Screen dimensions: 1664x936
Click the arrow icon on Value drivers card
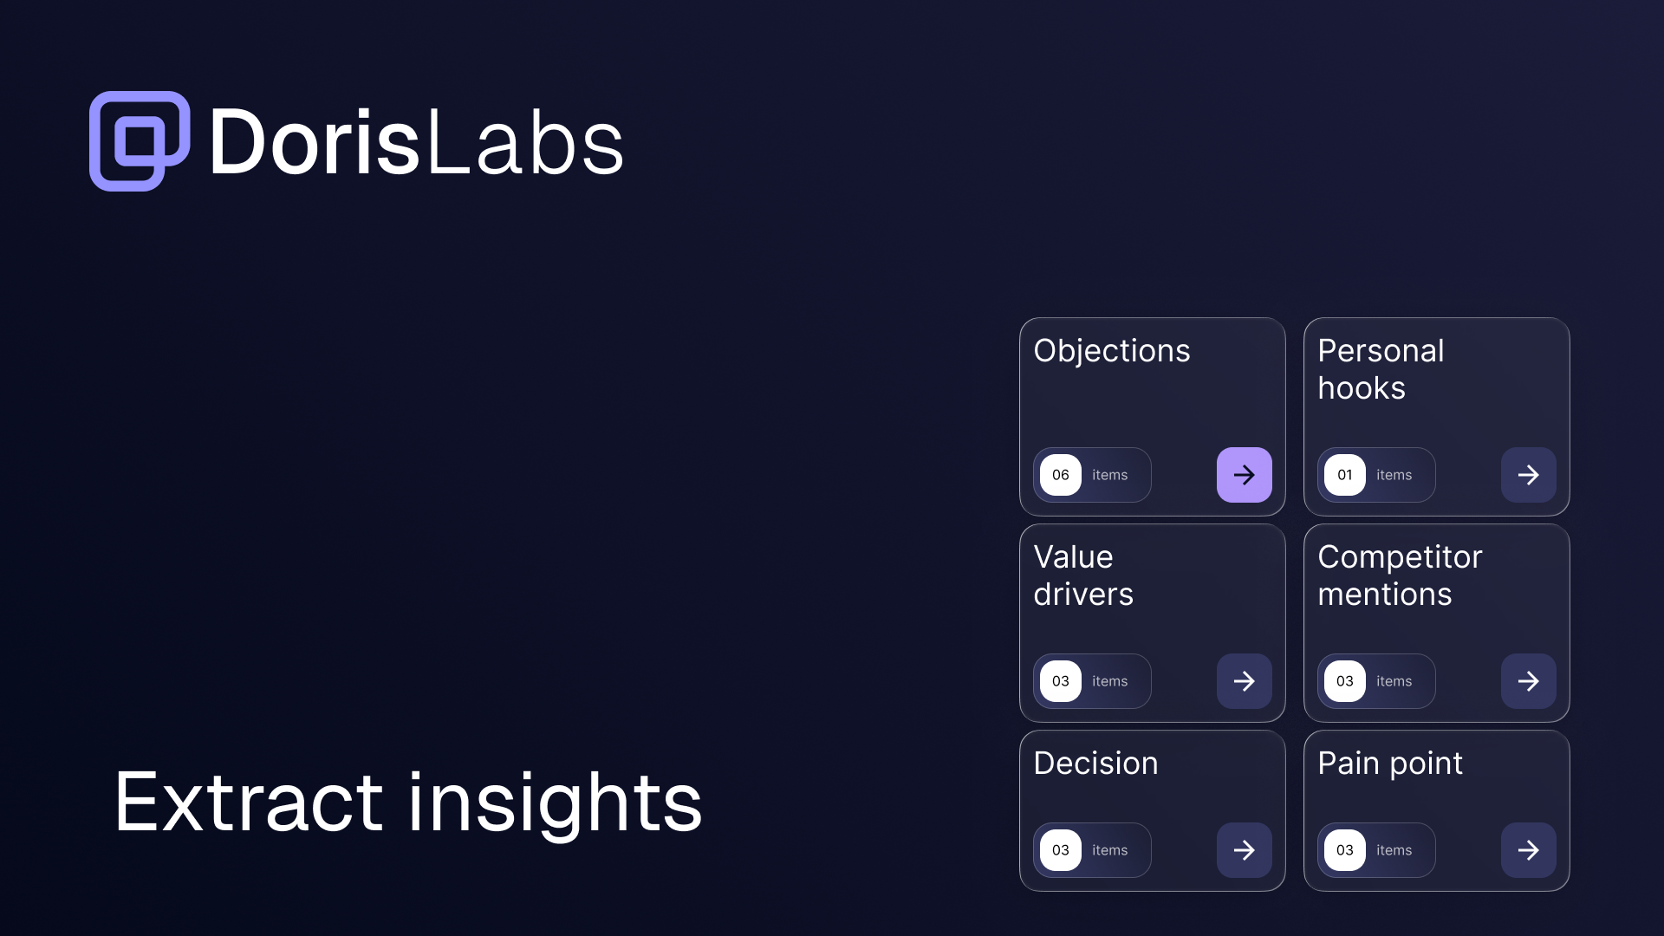(1244, 681)
